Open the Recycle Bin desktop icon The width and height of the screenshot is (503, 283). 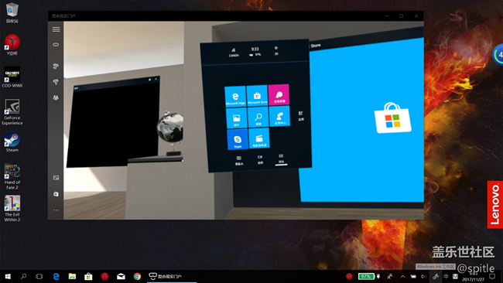(x=12, y=13)
